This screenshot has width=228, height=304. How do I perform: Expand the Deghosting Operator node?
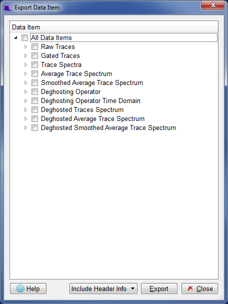click(x=25, y=91)
